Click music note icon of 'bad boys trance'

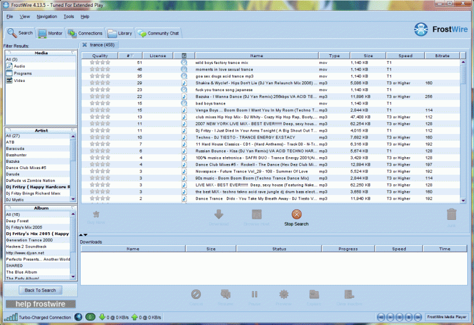184,103
